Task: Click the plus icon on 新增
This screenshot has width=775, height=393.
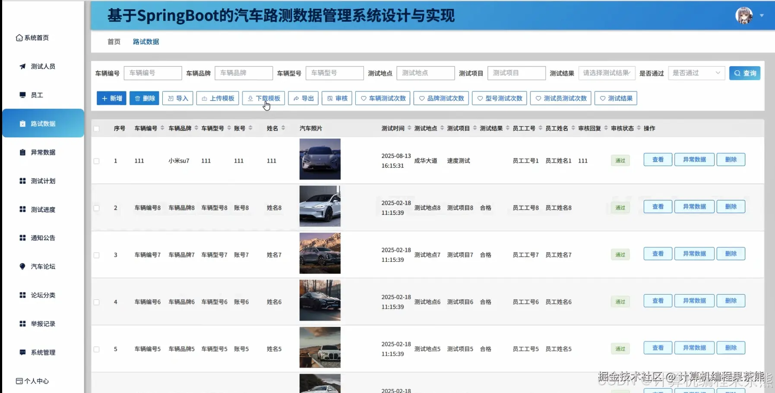Action: (x=104, y=99)
